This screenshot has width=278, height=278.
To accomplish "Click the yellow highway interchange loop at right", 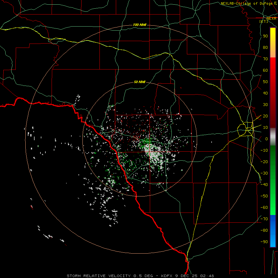I will [x=246, y=129].
